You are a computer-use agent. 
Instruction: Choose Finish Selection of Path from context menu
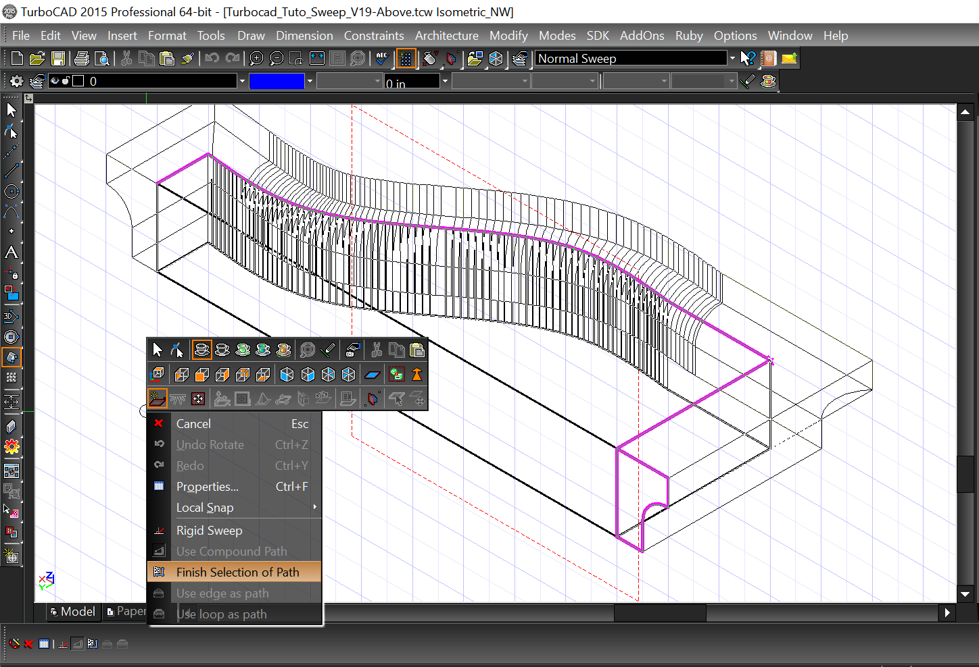point(237,572)
